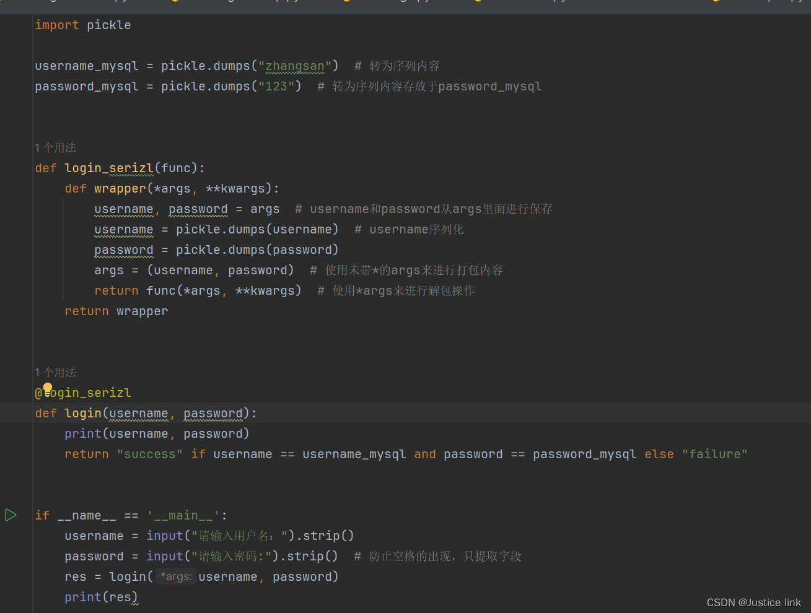
Task: Click the comment "# 防止空格的出现，只提取字段"
Action: click(x=438, y=556)
